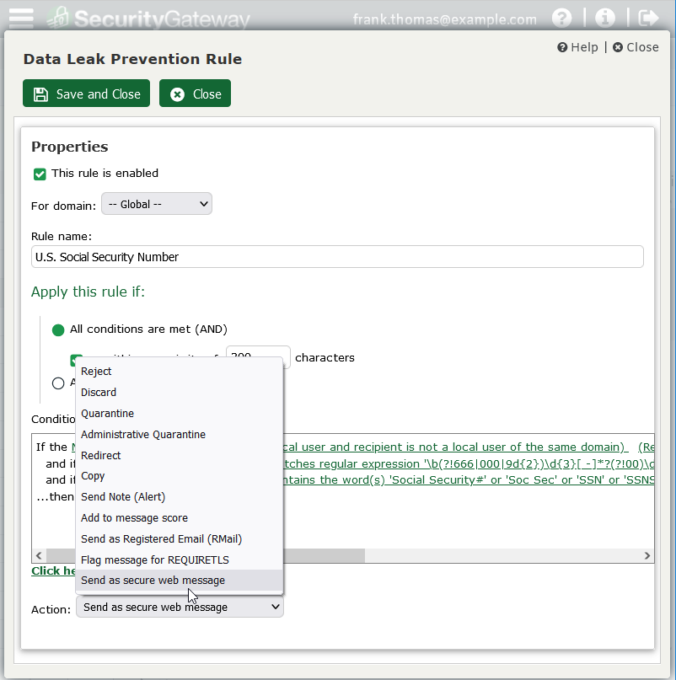Viewport: 676px width, 680px height.
Task: Open help via the question mark icon in the top bar
Action: click(x=561, y=17)
